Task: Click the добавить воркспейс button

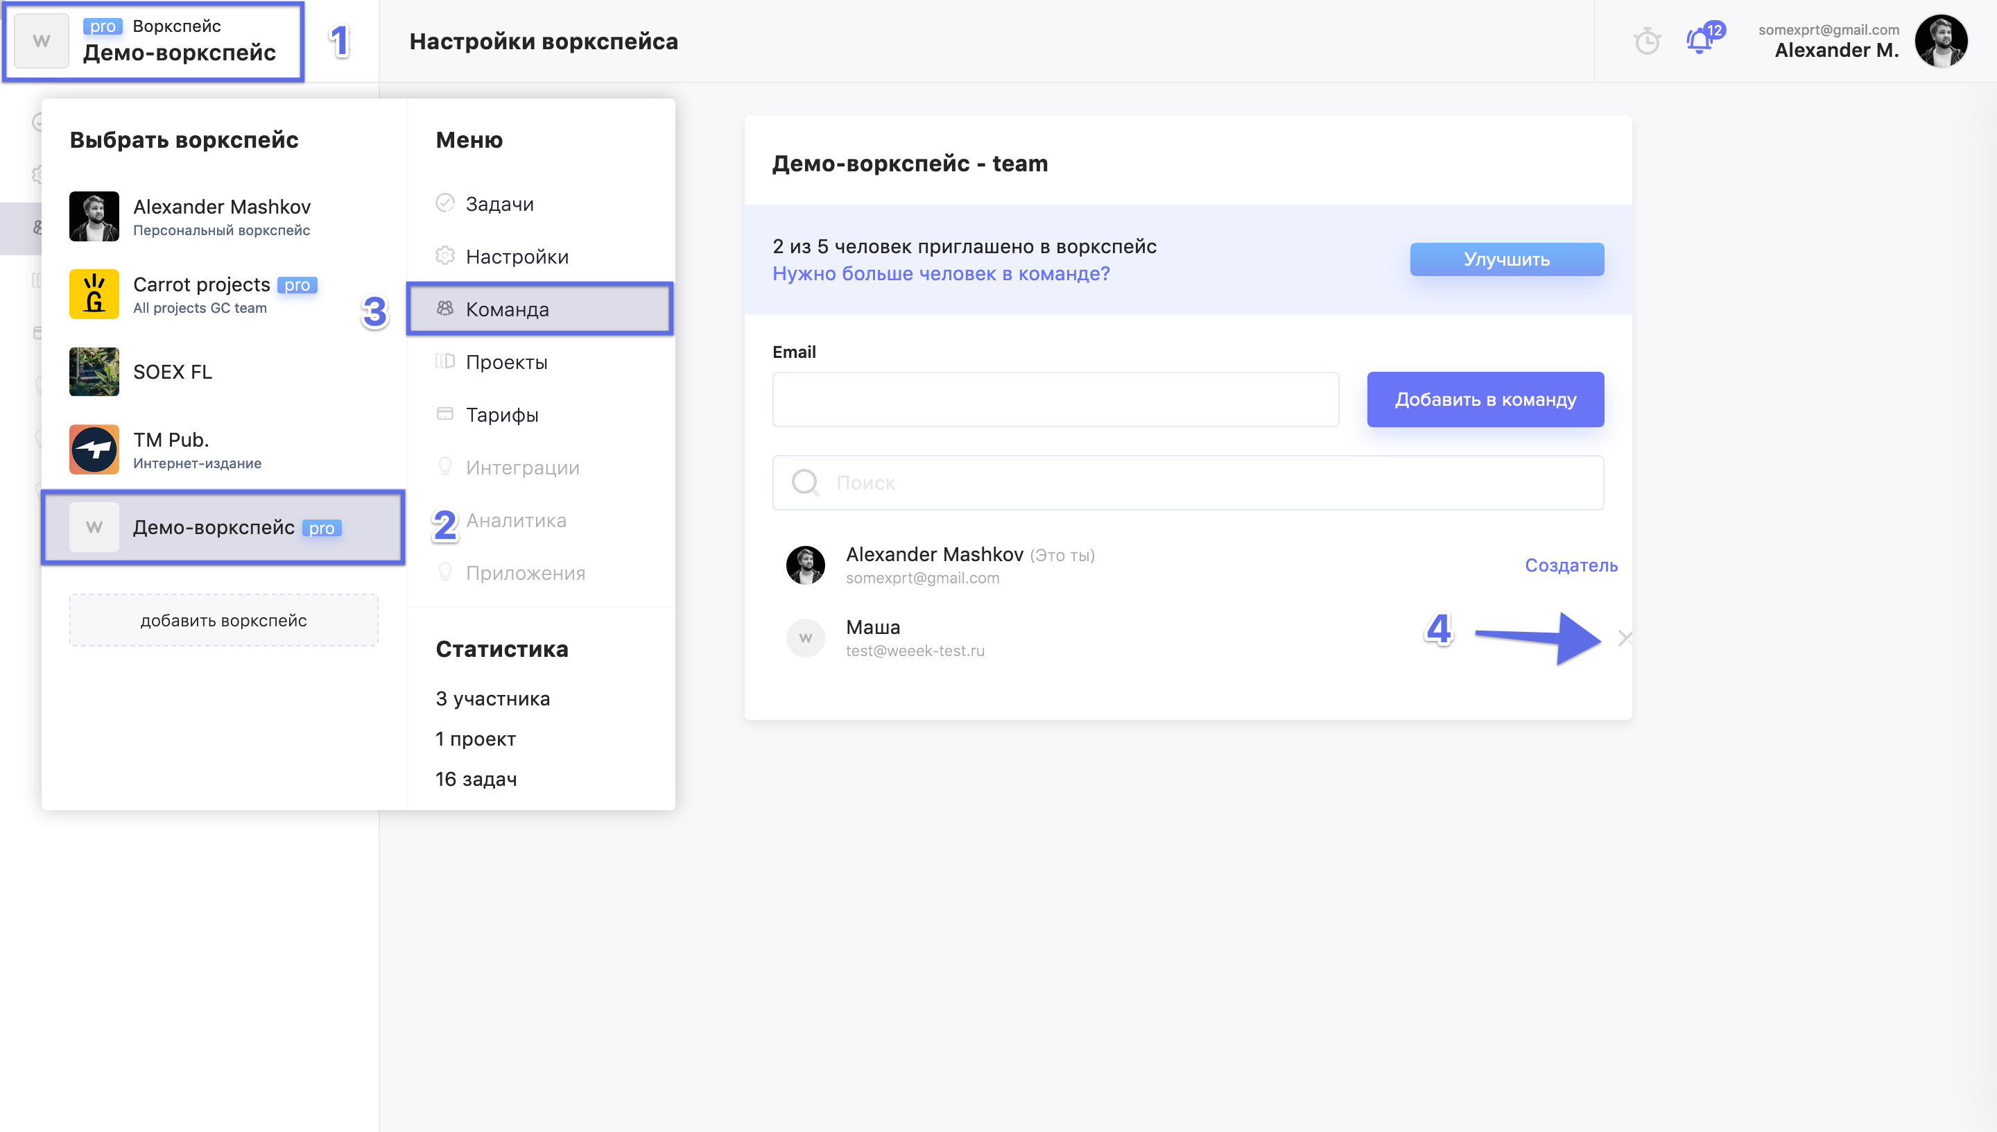Action: point(224,620)
